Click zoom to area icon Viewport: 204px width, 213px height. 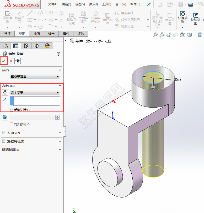pos(162,35)
